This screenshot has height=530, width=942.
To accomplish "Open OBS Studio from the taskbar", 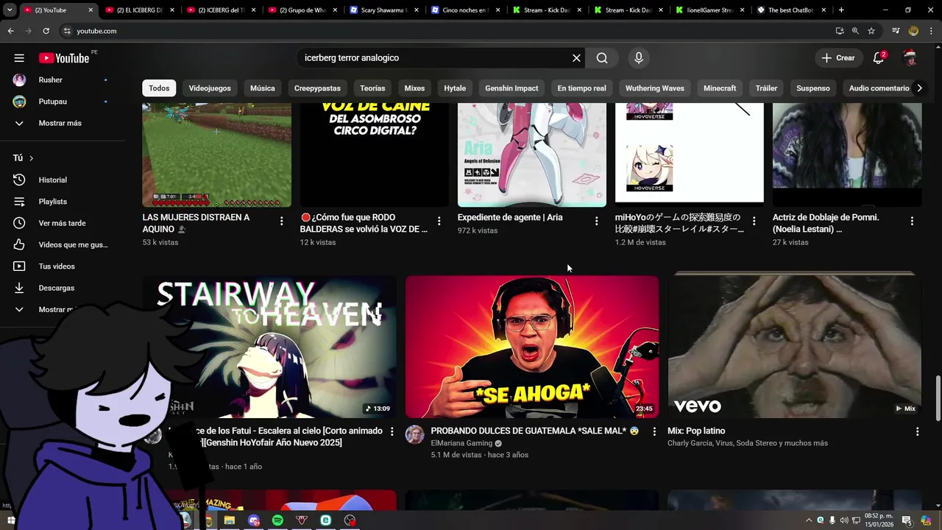I will click(x=350, y=520).
